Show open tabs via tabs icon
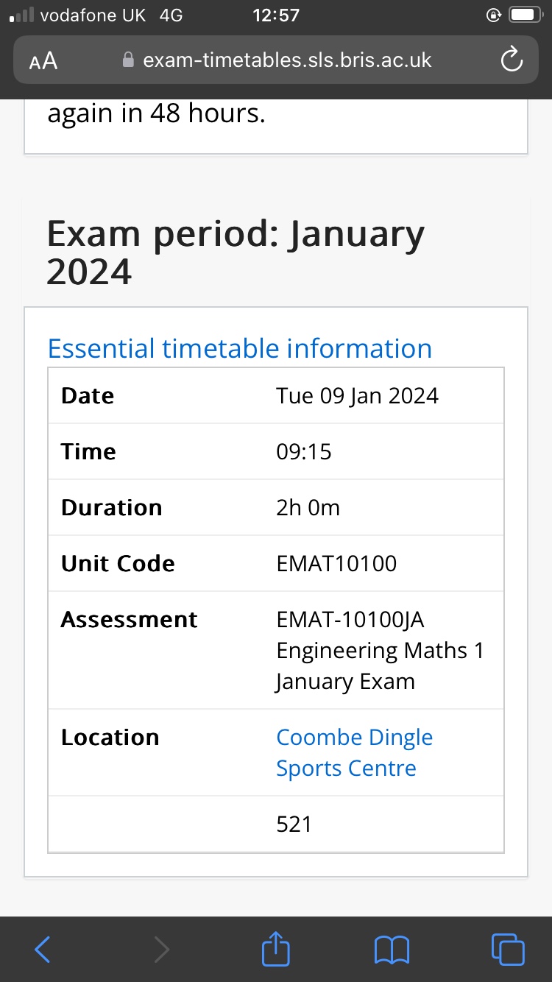 [x=508, y=950]
